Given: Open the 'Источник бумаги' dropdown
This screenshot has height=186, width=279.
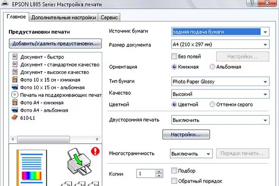Looking at the screenshot, I should click(x=220, y=32).
